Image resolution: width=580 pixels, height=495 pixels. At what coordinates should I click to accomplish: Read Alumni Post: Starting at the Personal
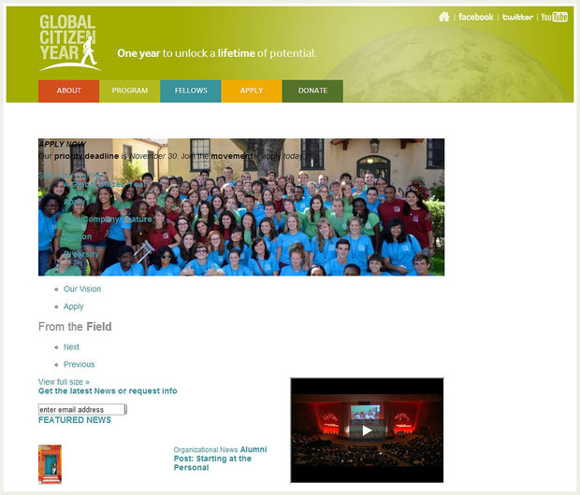[220, 459]
